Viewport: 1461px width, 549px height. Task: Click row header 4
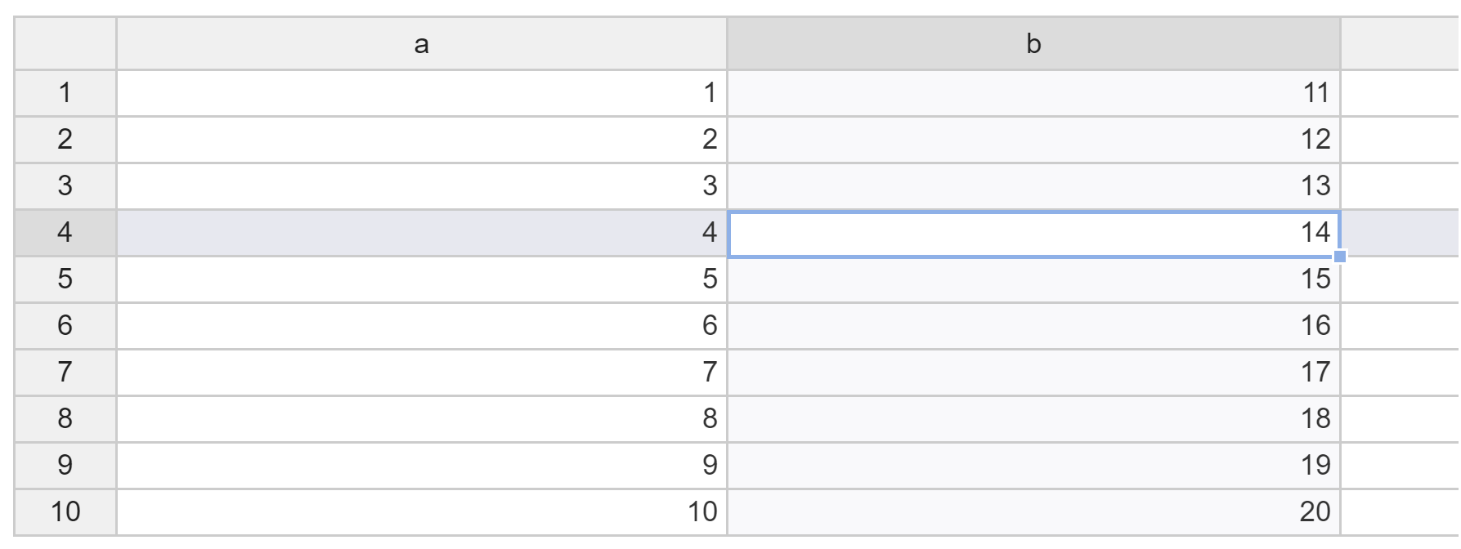(x=65, y=233)
